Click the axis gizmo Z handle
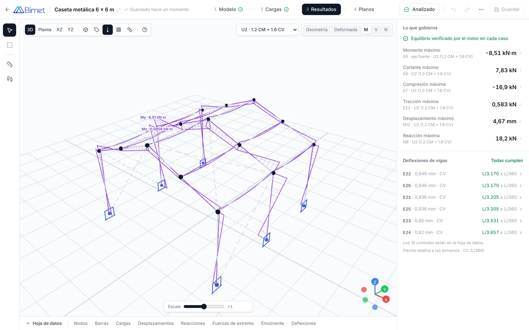Screen dimensions: 529x330 375,281
